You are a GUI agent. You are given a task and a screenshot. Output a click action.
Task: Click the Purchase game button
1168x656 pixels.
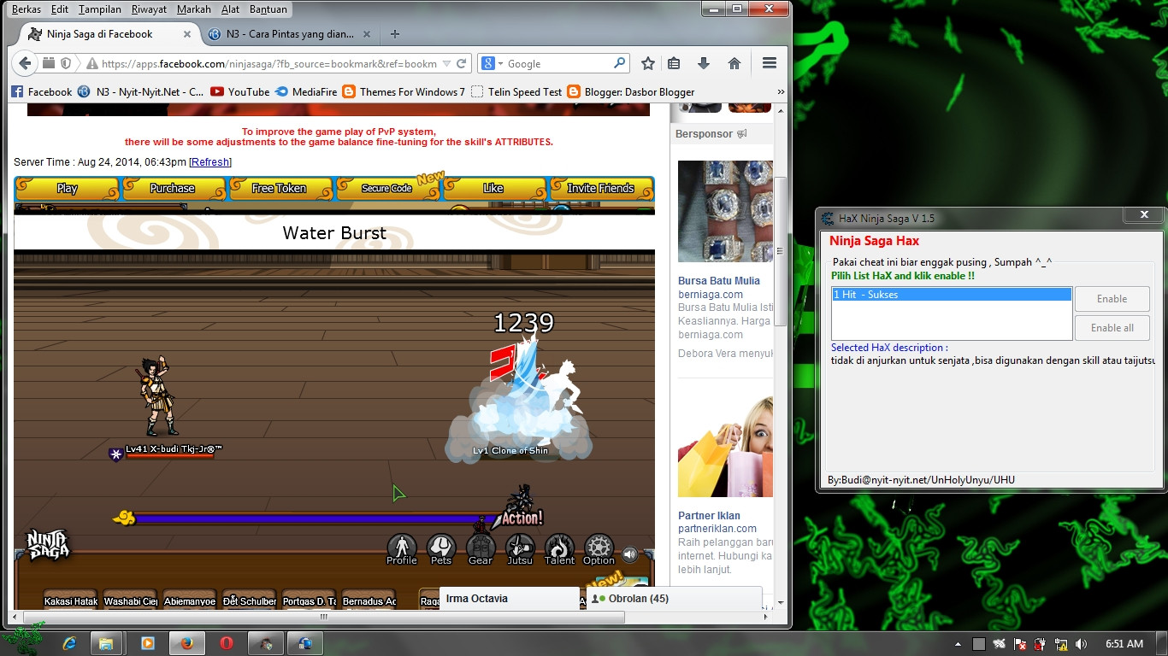click(x=173, y=189)
